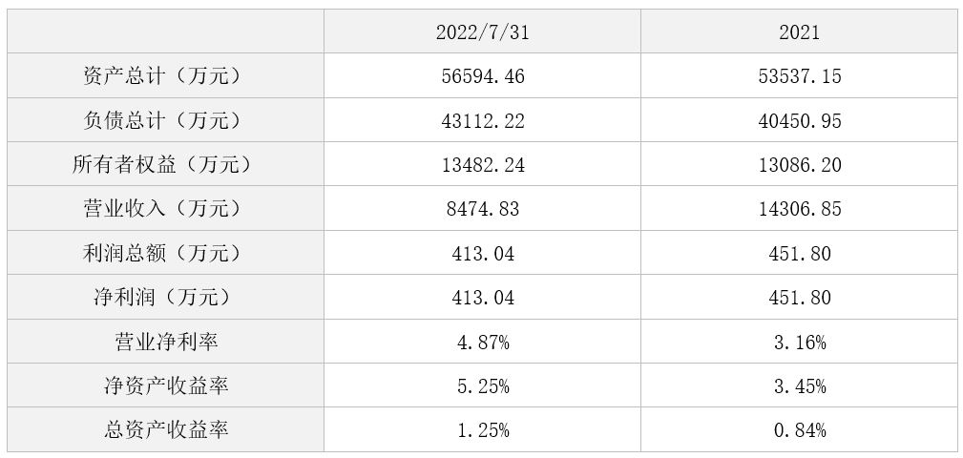Screen dimensions: 963x458
Task: Click the 负债总计(万元) row label
Action: [x=166, y=119]
